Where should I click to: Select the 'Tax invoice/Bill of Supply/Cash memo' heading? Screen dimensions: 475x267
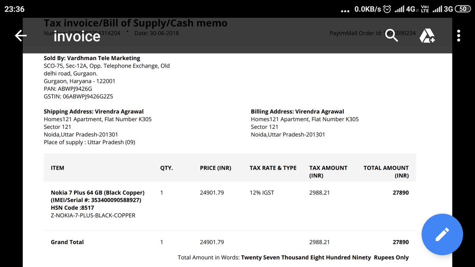pyautogui.click(x=135, y=23)
